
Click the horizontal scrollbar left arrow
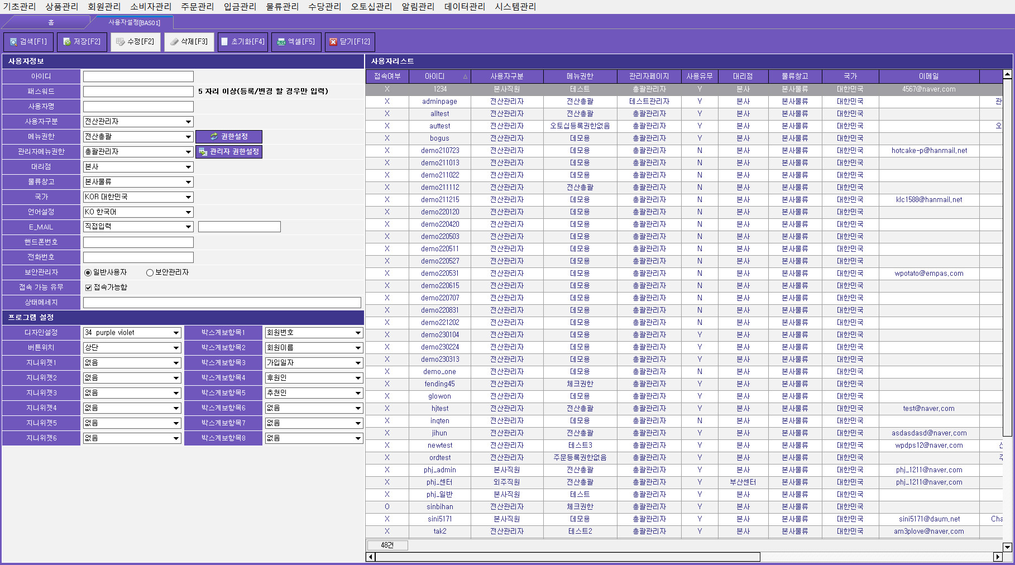[370, 557]
